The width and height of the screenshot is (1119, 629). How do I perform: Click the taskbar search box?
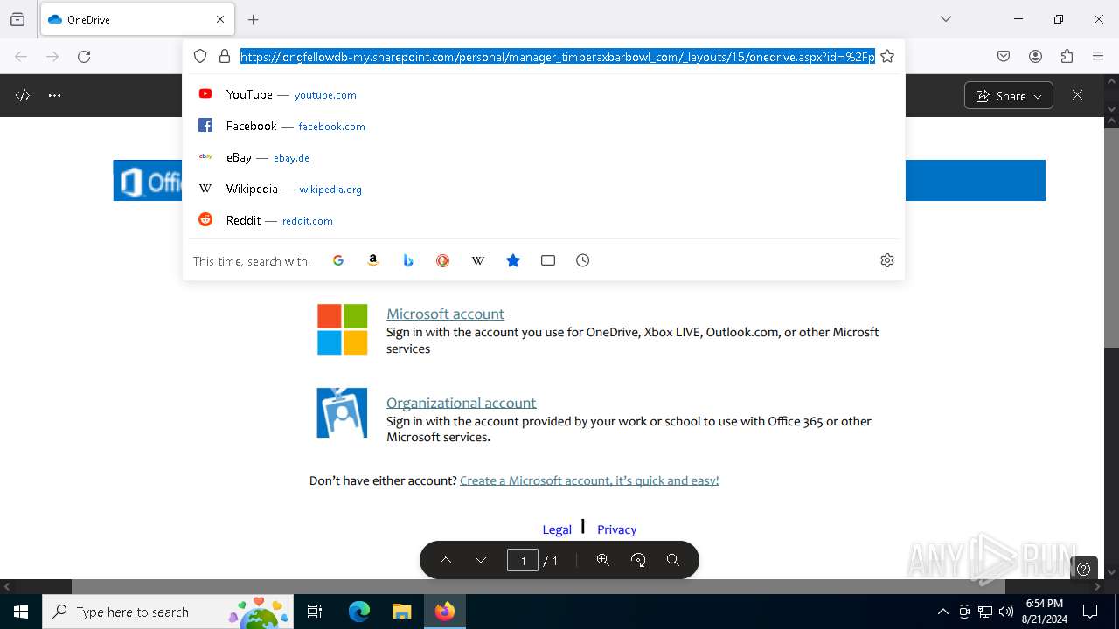pyautogui.click(x=168, y=612)
